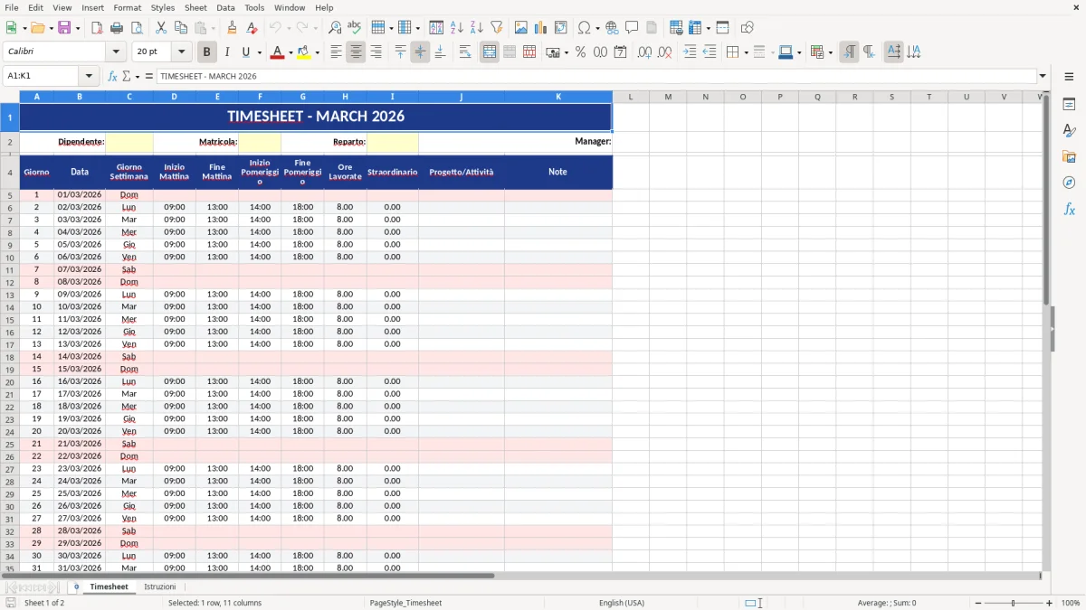Toggle Bold formatting off
Screen dimensions: 1086x610
click(x=207, y=52)
